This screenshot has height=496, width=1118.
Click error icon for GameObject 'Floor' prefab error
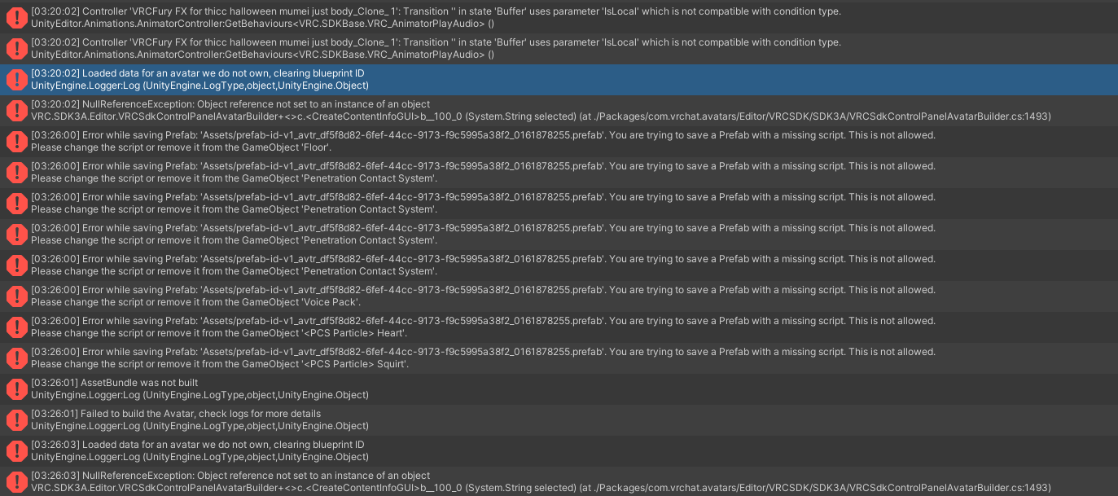16,141
